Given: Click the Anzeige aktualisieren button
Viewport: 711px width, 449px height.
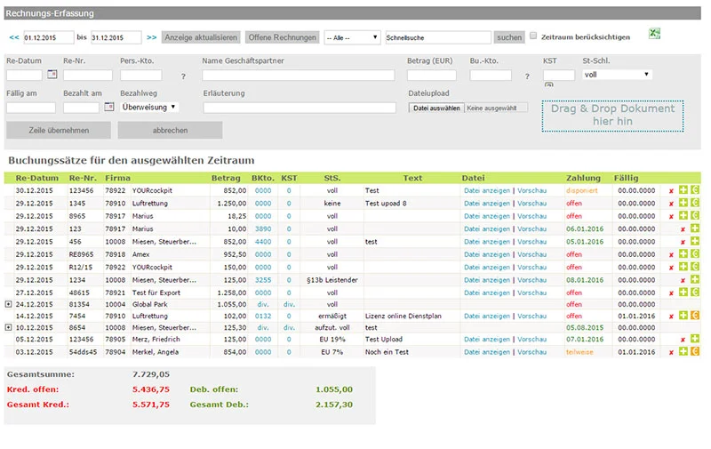Looking at the screenshot, I should tap(201, 37).
